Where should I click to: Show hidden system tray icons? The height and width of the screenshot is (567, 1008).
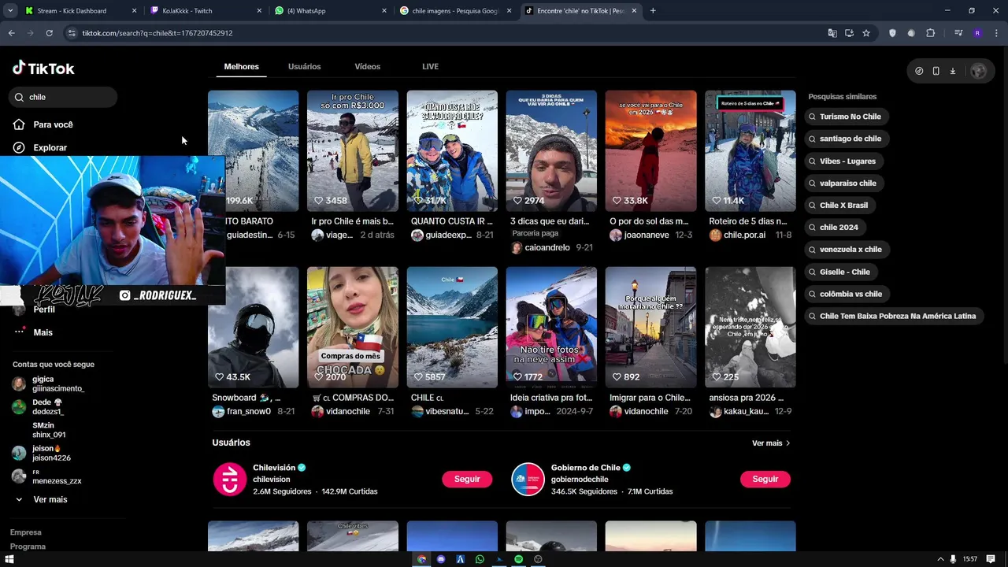tap(940, 559)
